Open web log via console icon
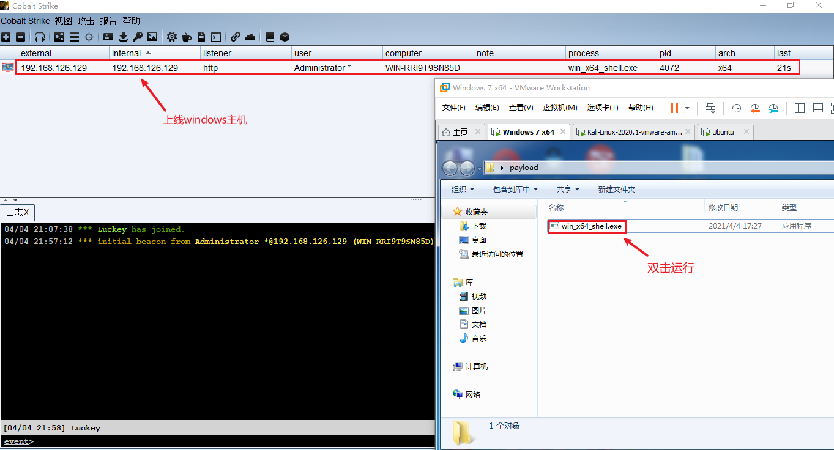This screenshot has width=834, height=450. click(215, 37)
